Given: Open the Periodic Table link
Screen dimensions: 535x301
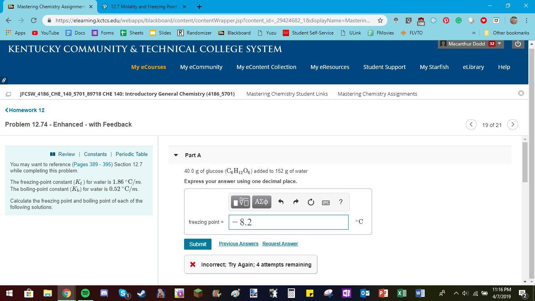Looking at the screenshot, I should (131, 154).
